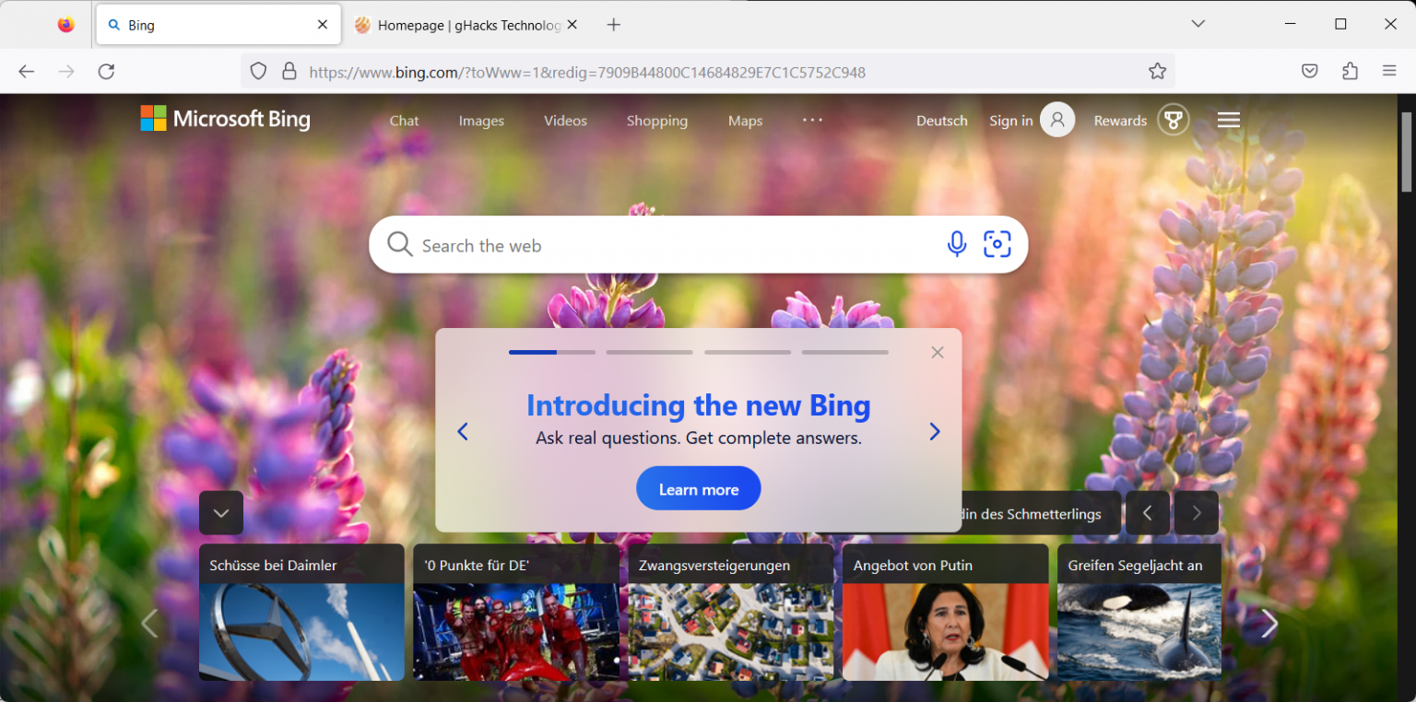The height and width of the screenshot is (702, 1416).
Task: Collapse the info strip with the down chevron
Action: [220, 512]
